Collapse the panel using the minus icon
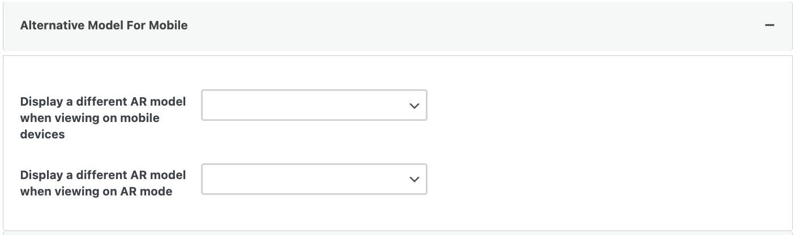This screenshot has height=235, width=795. 769,25
